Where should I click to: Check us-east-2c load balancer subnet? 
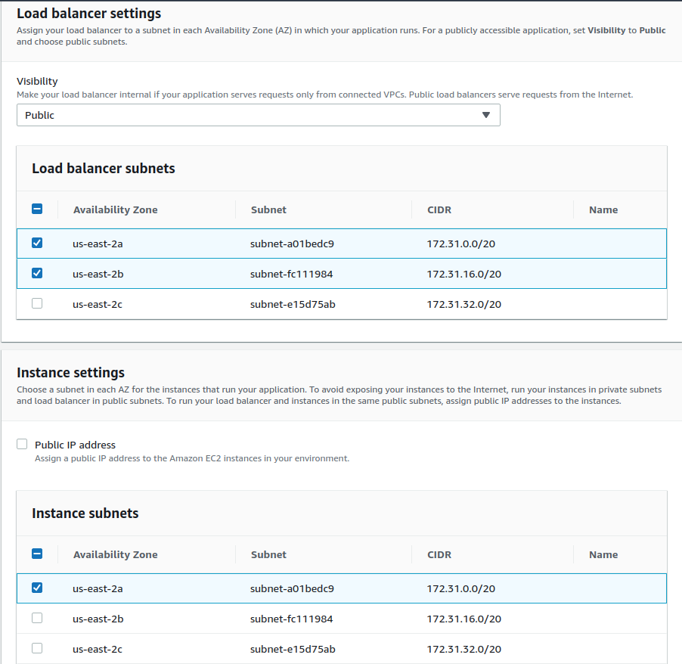[x=36, y=303]
